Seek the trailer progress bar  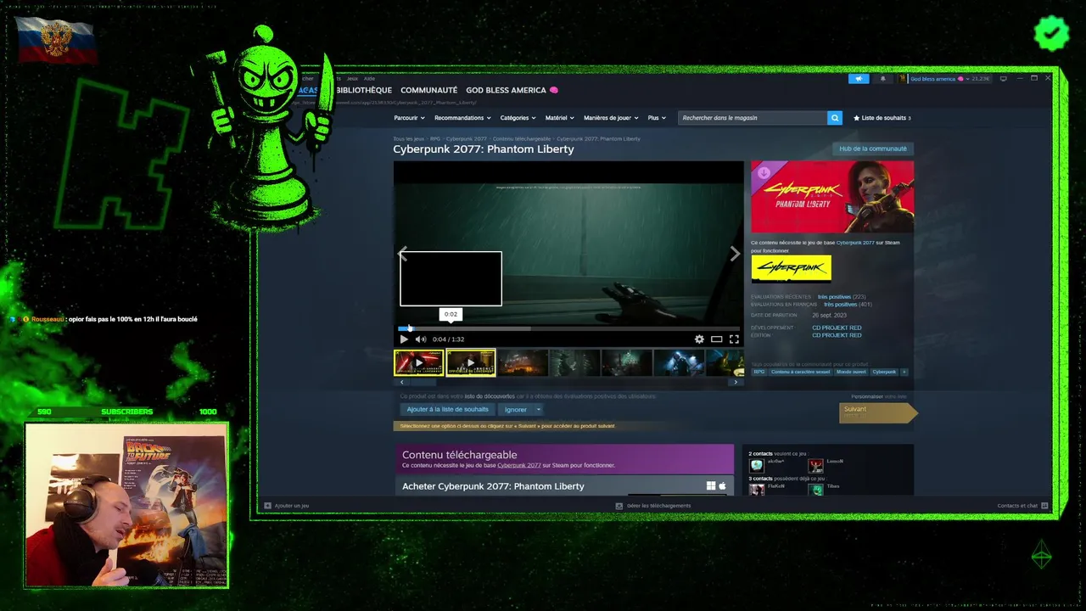(568, 328)
